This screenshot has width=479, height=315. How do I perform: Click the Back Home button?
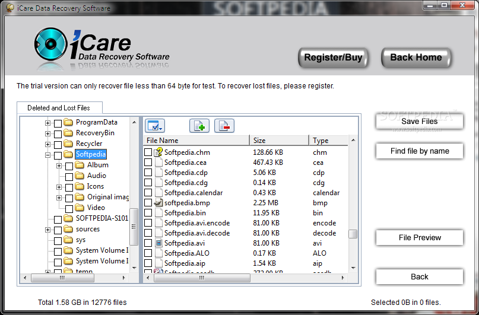[x=416, y=58]
